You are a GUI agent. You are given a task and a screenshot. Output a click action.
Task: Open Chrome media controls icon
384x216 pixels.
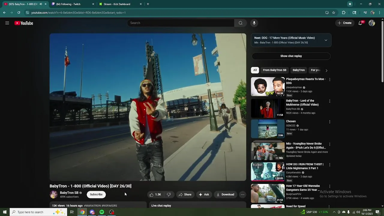365,13
